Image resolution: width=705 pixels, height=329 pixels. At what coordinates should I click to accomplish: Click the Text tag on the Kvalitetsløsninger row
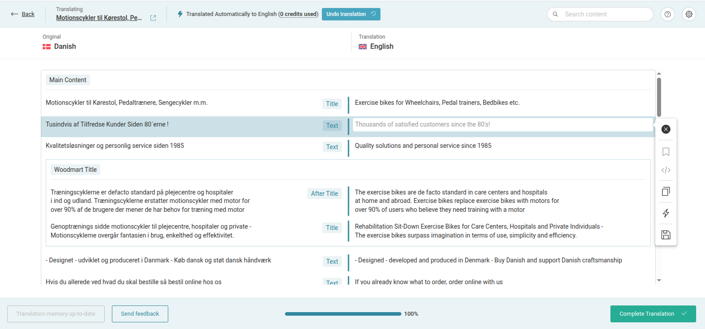pyautogui.click(x=332, y=147)
